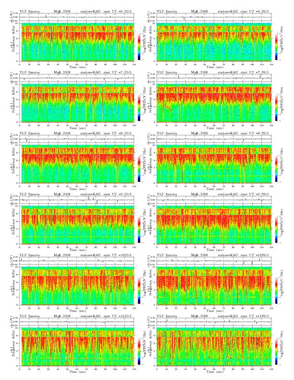The image size is (294, 380).
Task: Click the ch.1(V) waveform strip above UT 8:50:0 spectrogram
Action: coord(214,139)
